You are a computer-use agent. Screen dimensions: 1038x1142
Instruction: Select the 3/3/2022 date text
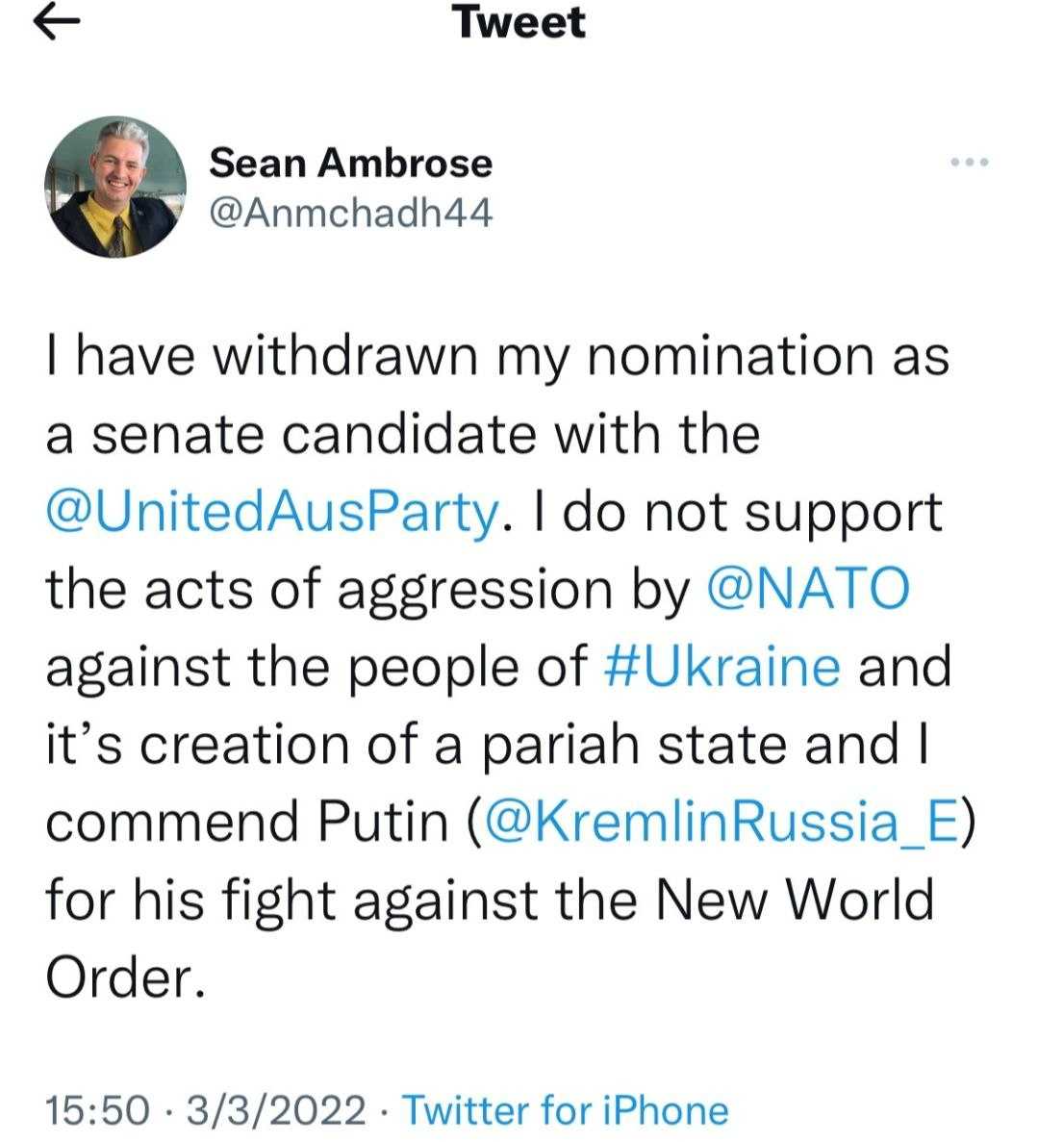tap(276, 1110)
